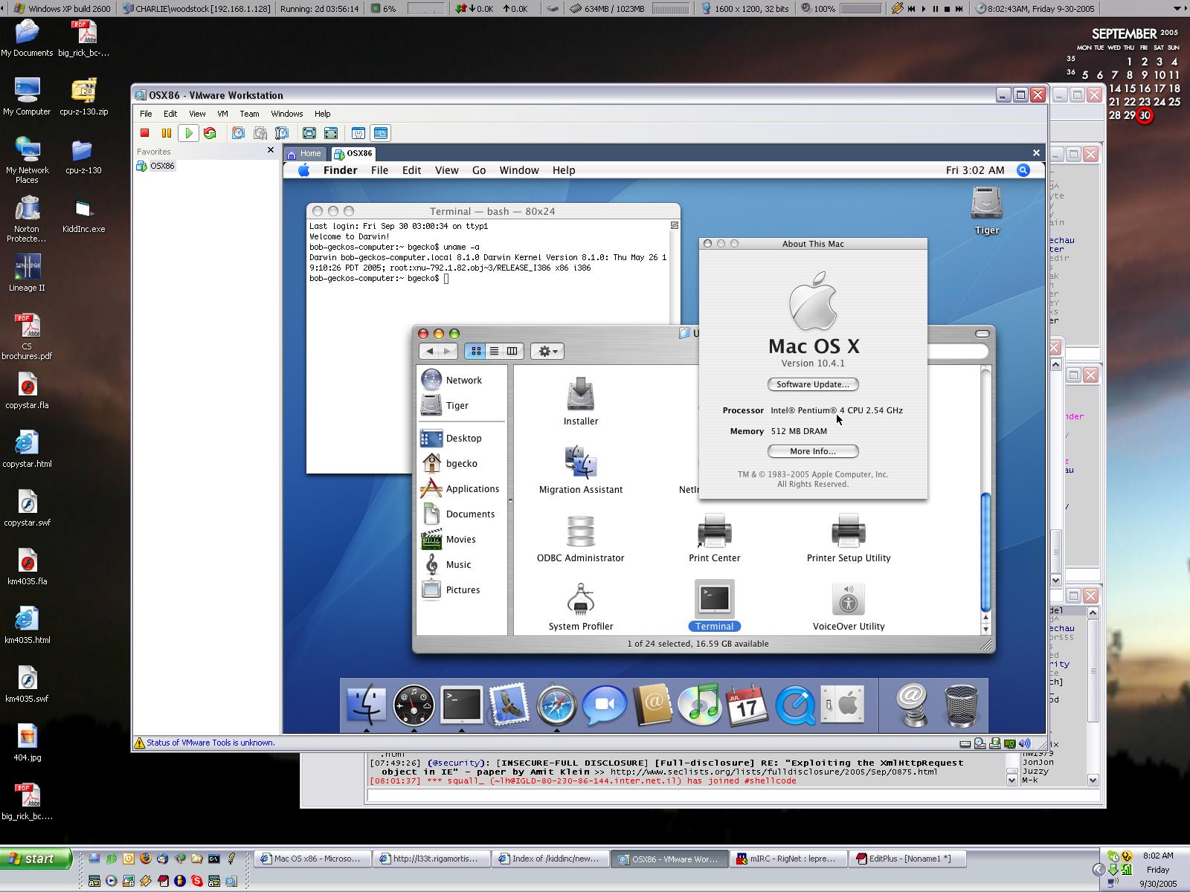Switch Finder to list view
This screenshot has width=1190, height=892.
(494, 351)
